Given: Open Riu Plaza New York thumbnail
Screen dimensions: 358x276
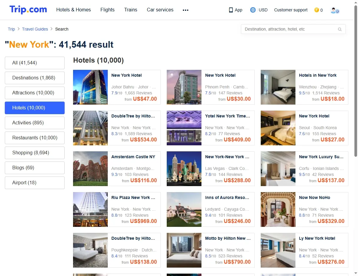Looking at the screenshot, I should click(x=90, y=209).
